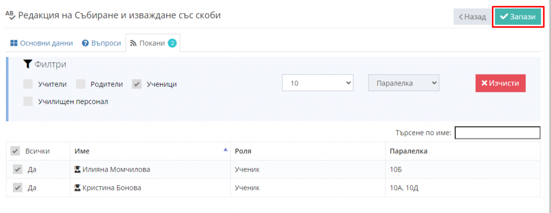Save changes with the Запази button

coord(518,17)
